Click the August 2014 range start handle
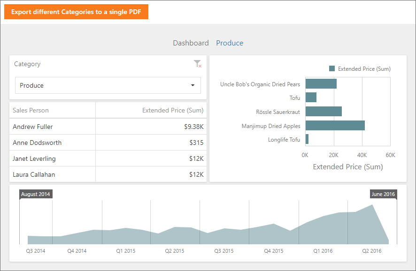The height and width of the screenshot is (271, 416). tap(36, 194)
